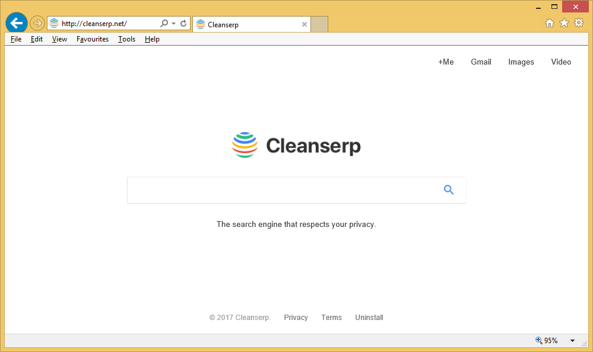The width and height of the screenshot is (593, 352).
Task: Open the Home page icon
Action: click(550, 23)
